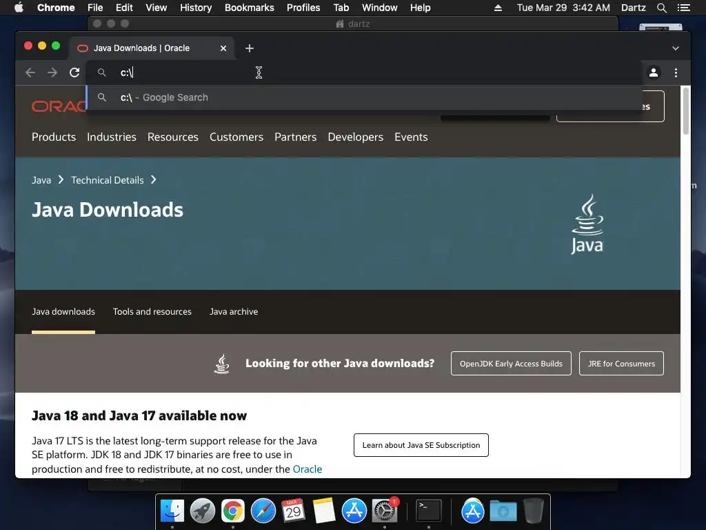
Task: Click the eject icon in menu bar
Action: pos(498,8)
